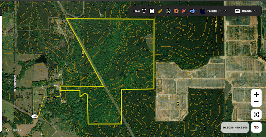The image size is (266, 137).
Task: Open the Reports menu
Action: coord(246,11)
